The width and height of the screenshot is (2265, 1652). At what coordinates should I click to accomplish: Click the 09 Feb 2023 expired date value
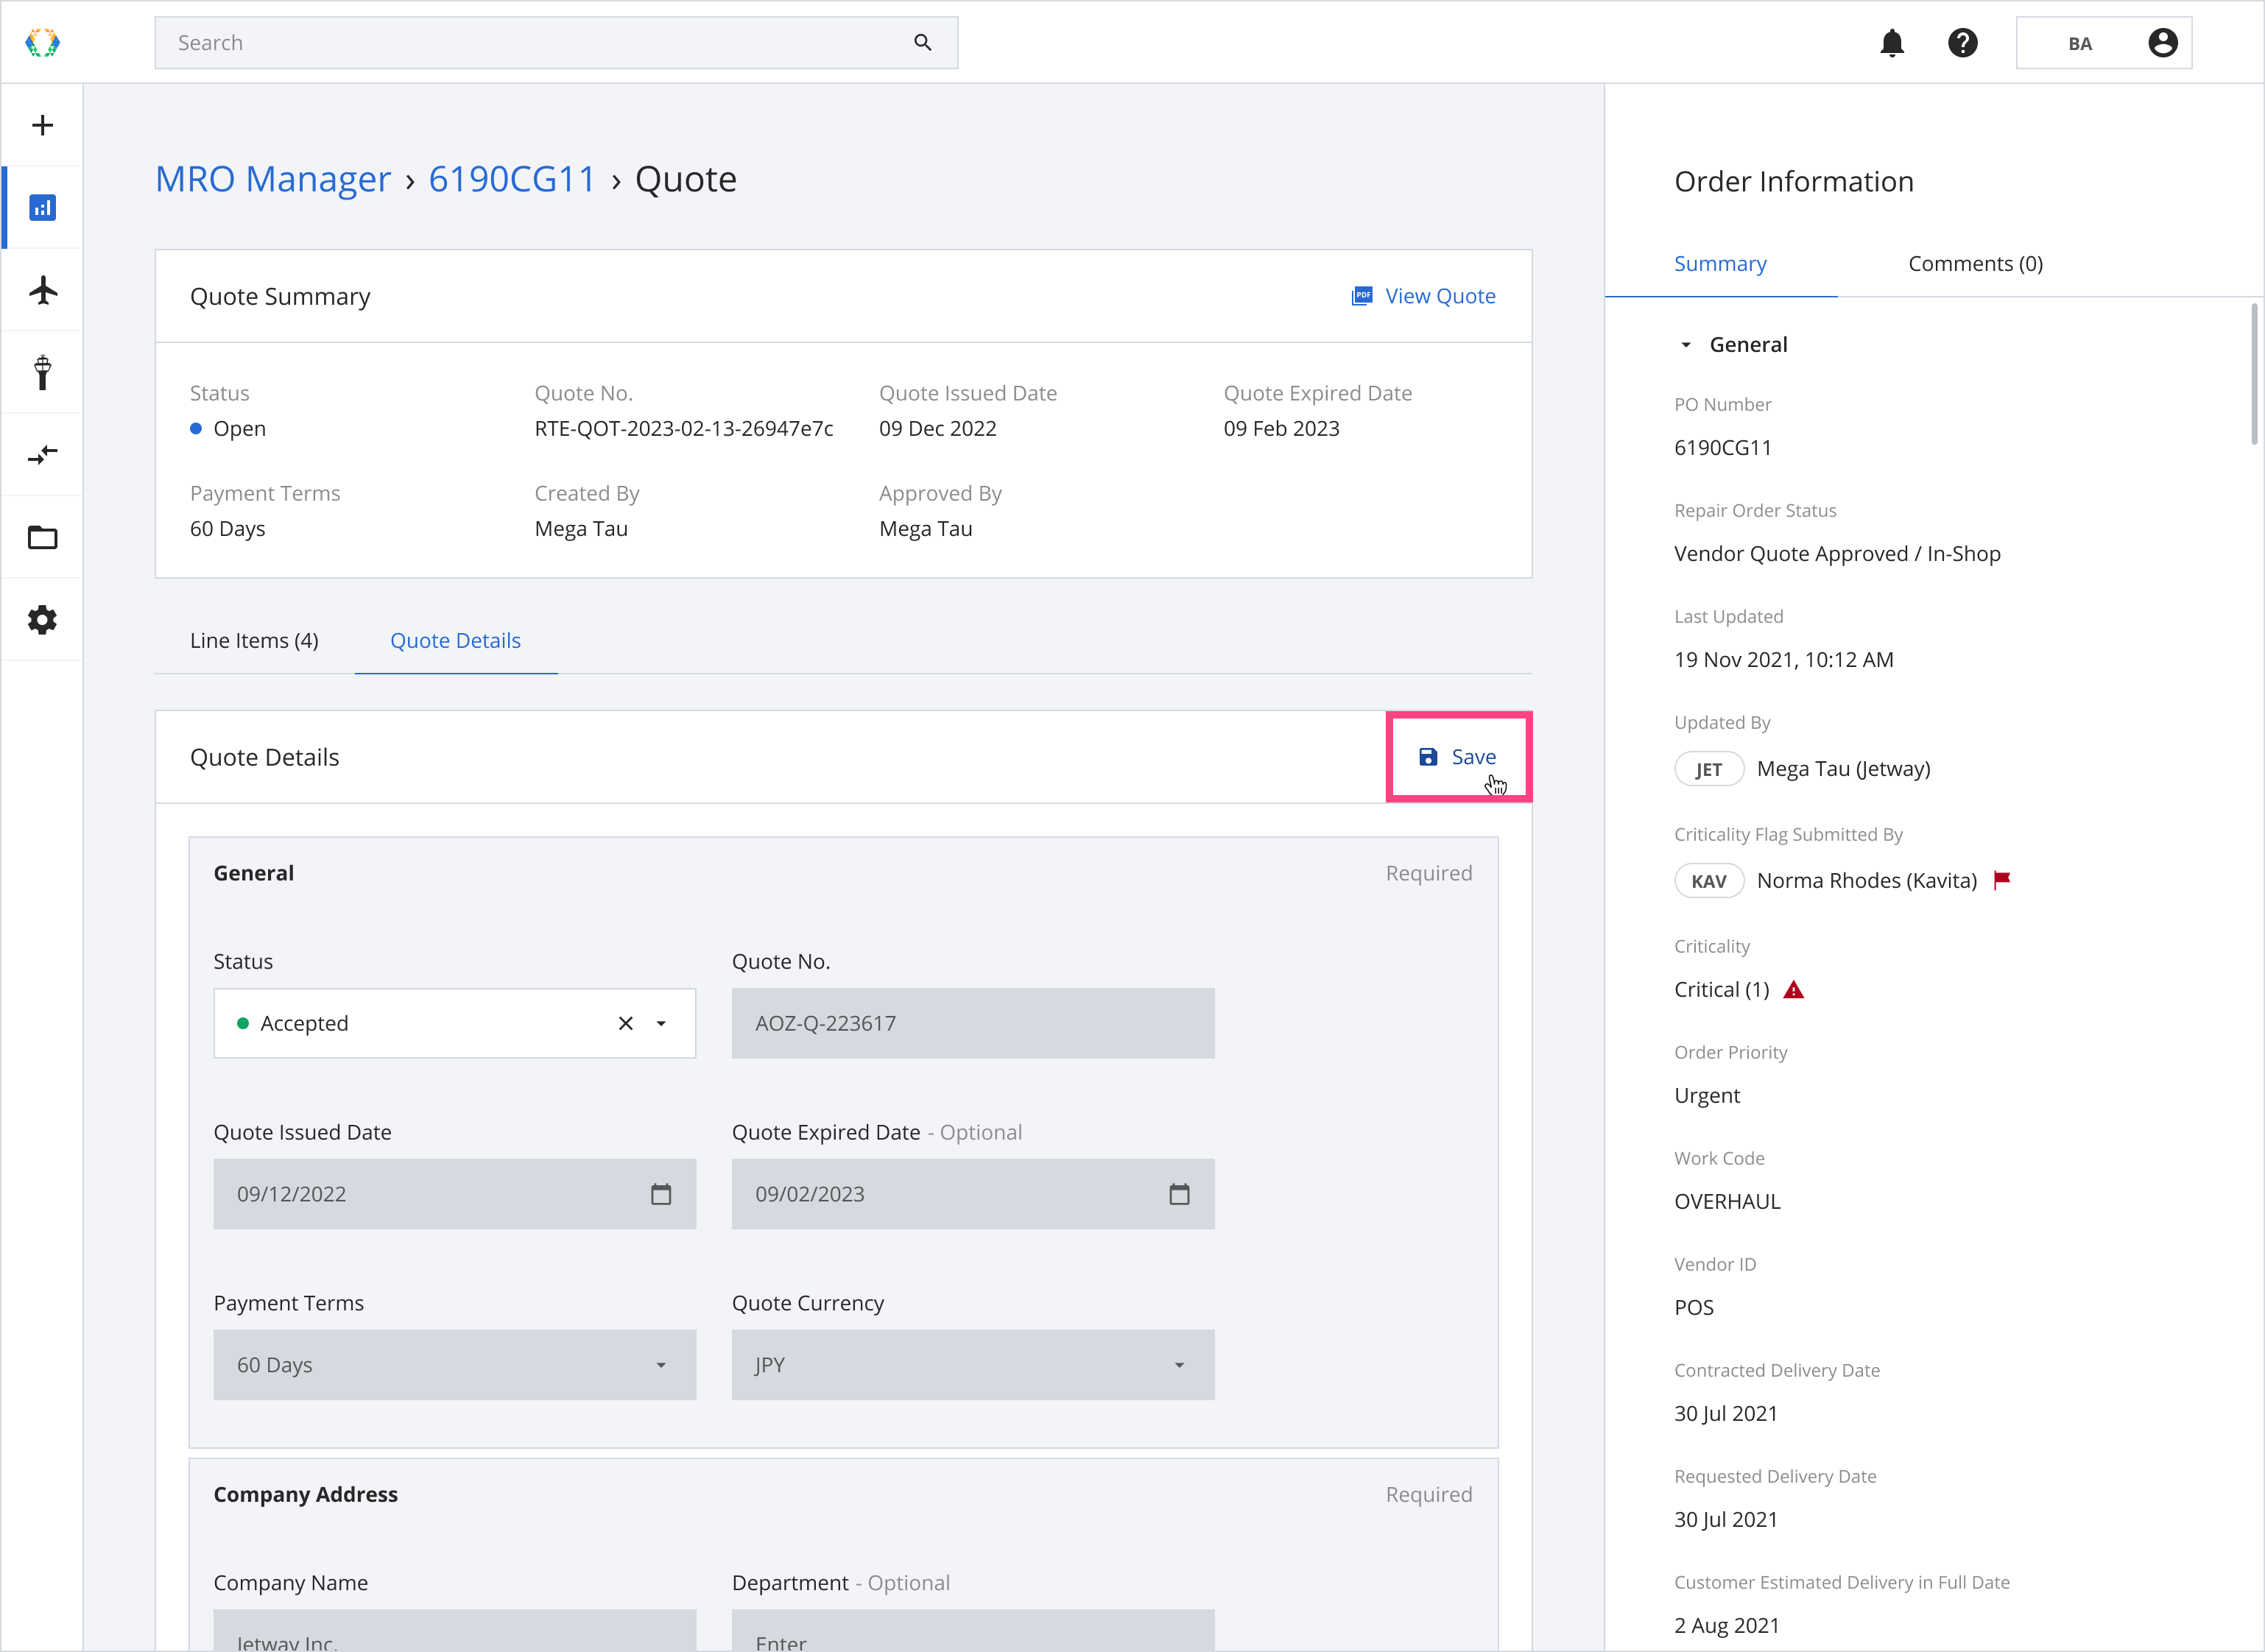point(1281,429)
